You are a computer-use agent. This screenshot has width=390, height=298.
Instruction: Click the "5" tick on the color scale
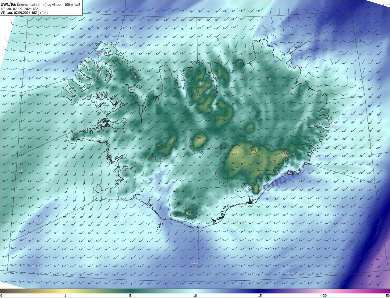coord(130,296)
